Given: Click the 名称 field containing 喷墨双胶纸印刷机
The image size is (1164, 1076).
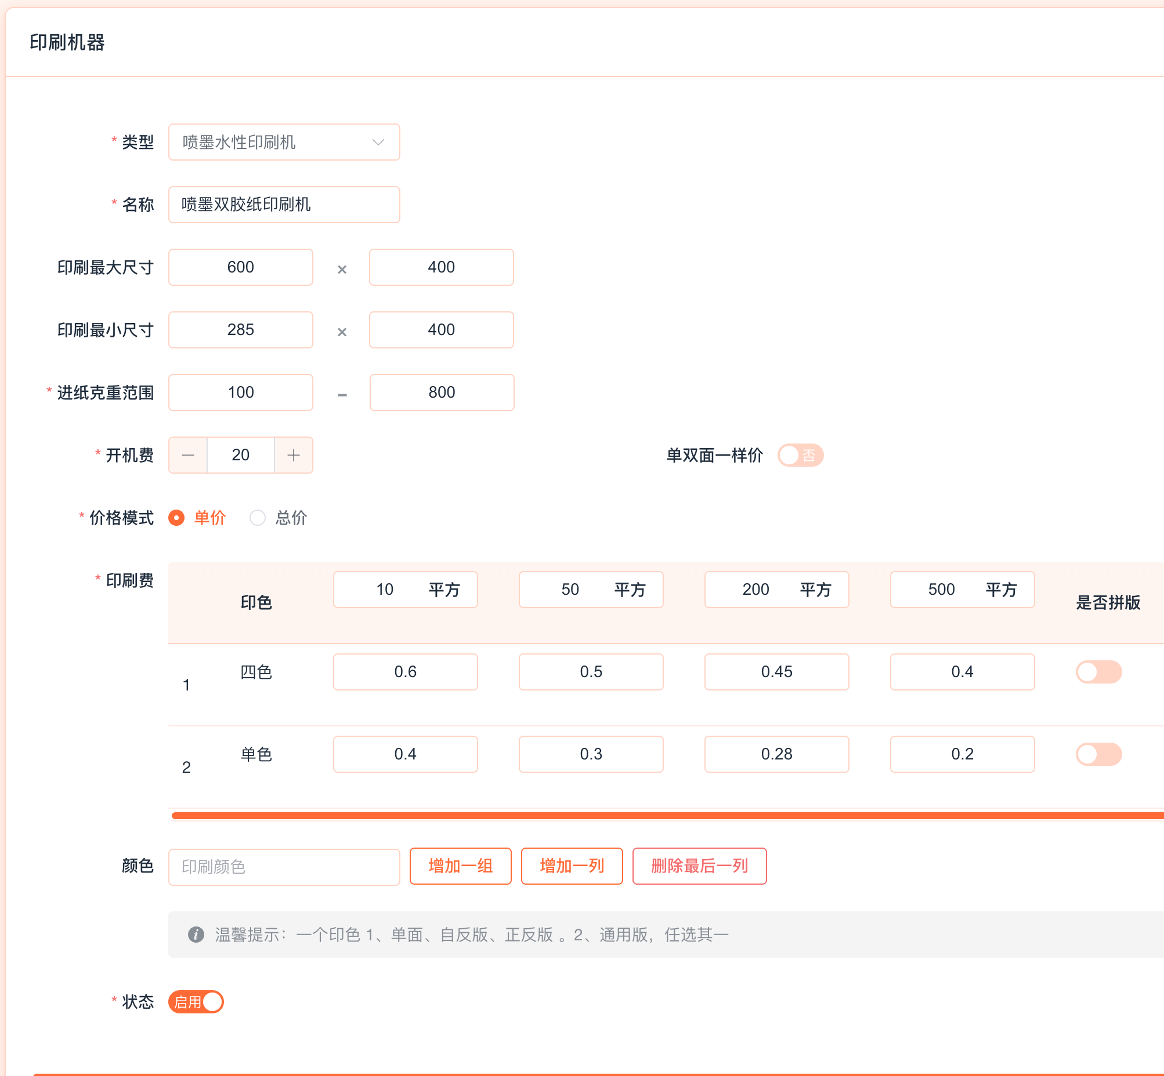Looking at the screenshot, I should tap(284, 205).
